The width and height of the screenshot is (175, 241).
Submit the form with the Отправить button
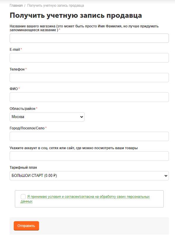tap(26, 226)
